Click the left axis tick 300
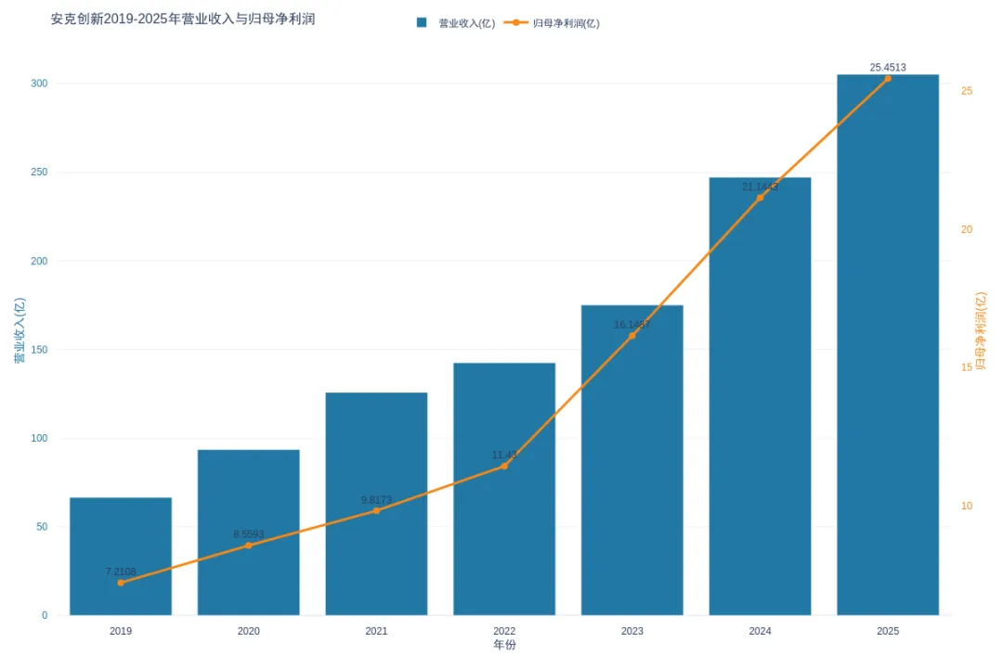The image size is (1003, 668). pos(39,83)
